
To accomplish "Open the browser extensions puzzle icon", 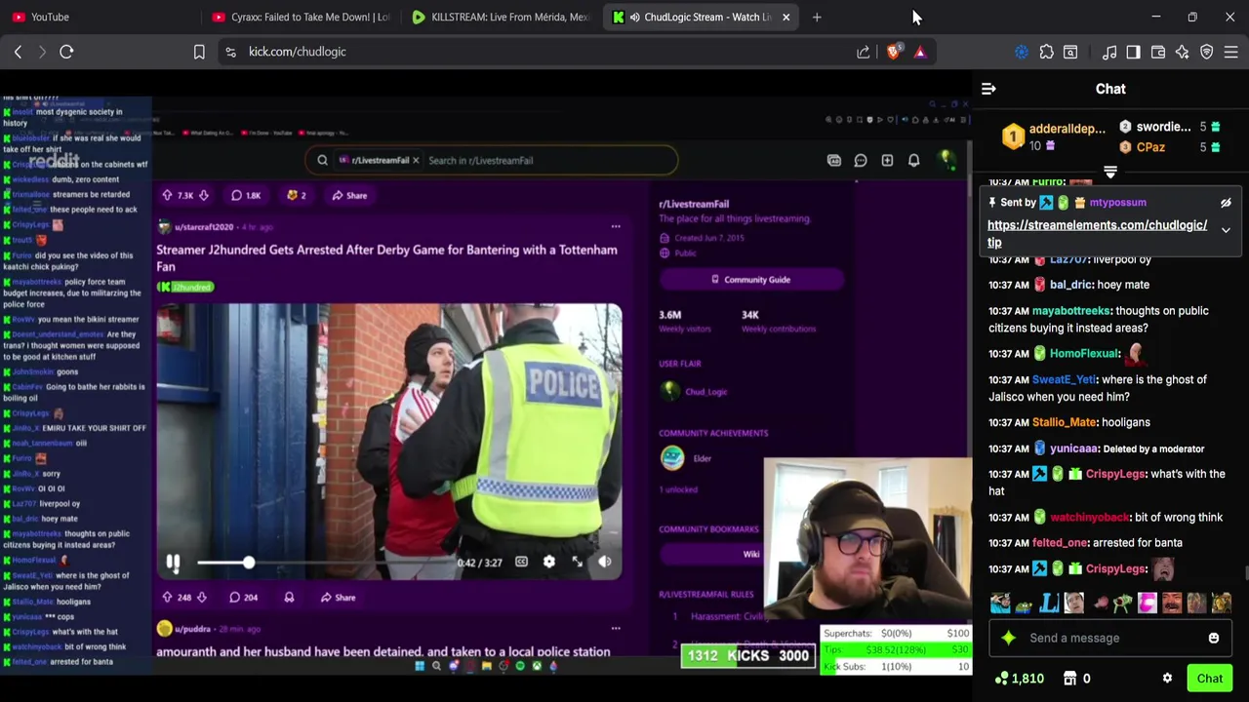I will (x=1046, y=52).
